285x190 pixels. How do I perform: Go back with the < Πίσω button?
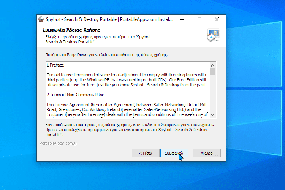146,153
